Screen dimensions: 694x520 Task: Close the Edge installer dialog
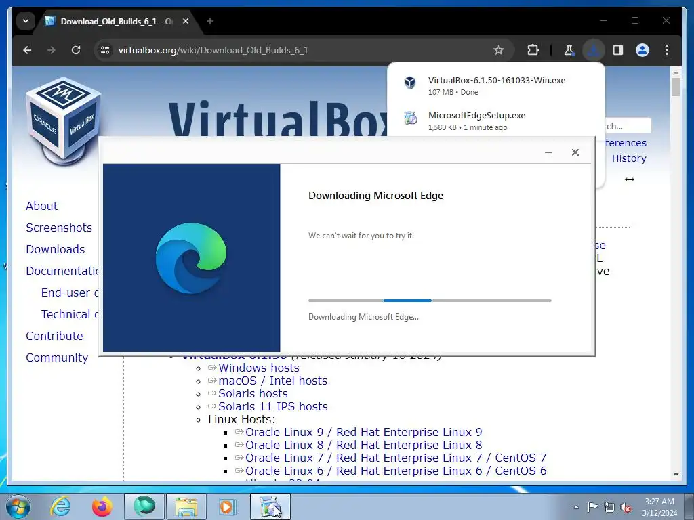[575, 152]
